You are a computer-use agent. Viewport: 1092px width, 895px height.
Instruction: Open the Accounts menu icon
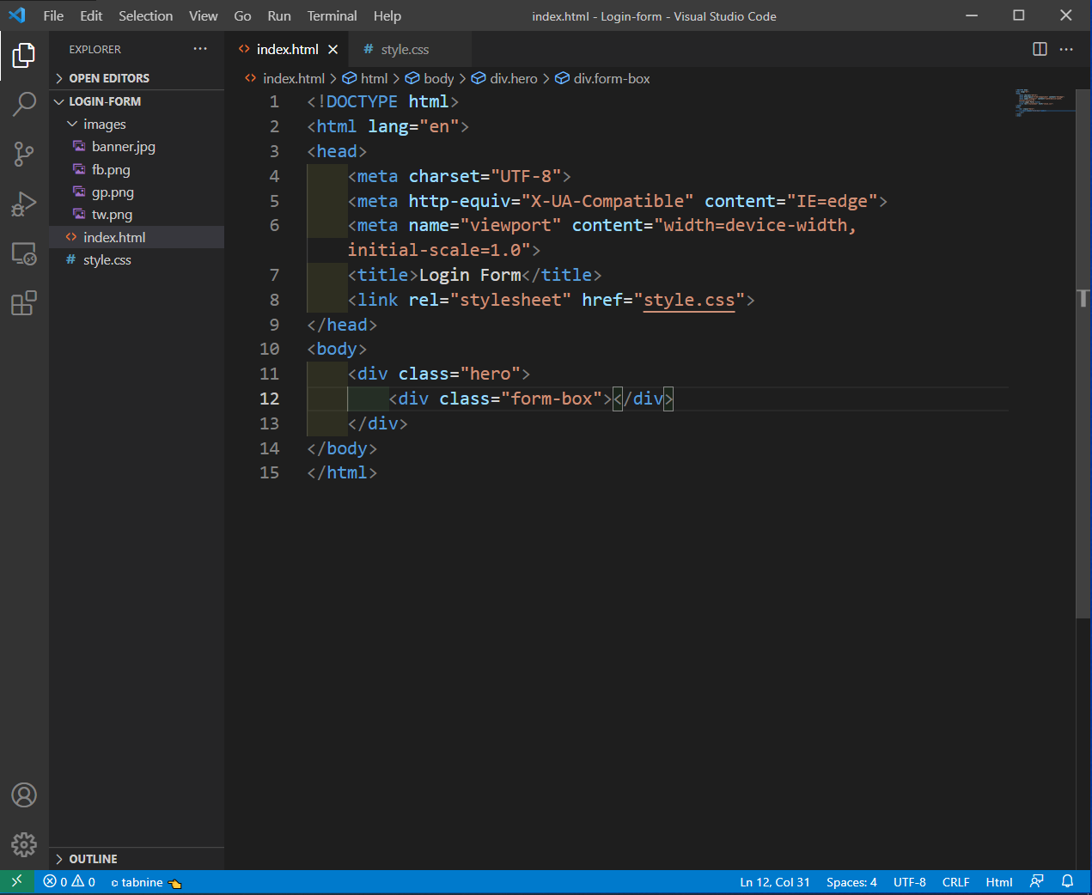click(x=24, y=795)
